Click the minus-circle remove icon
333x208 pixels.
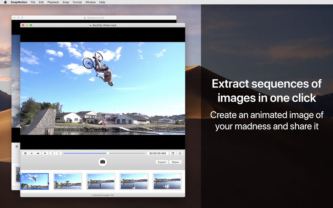click(x=180, y=153)
